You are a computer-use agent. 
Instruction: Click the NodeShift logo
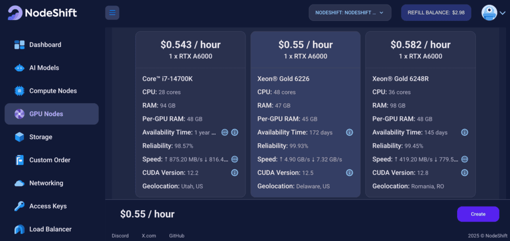point(42,12)
